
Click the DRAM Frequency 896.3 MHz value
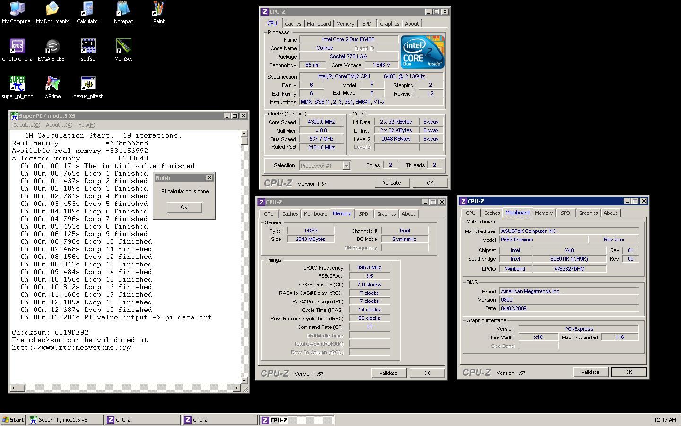point(369,268)
